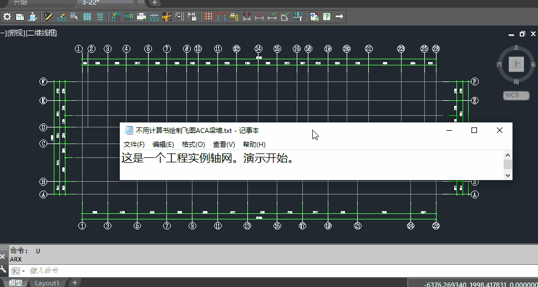The image size is (538, 287).
Task: Click the arrow pointing to dashed vertical lines icon
Action: coord(180,17)
